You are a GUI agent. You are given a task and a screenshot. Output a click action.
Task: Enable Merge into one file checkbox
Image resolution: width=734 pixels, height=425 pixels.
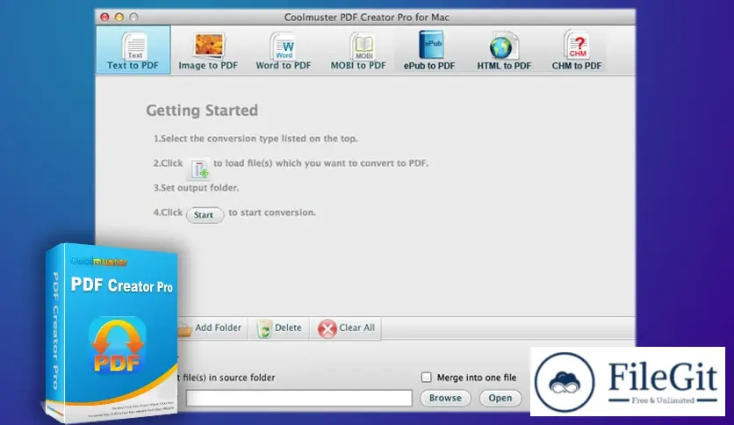pyautogui.click(x=426, y=378)
